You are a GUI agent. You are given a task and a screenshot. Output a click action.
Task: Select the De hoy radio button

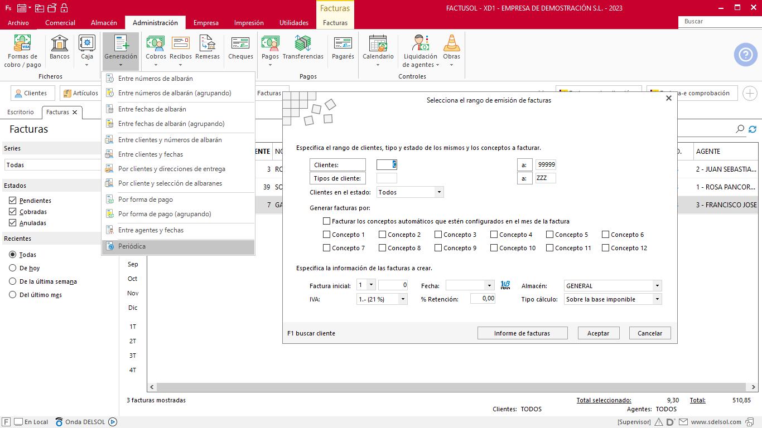click(13, 268)
